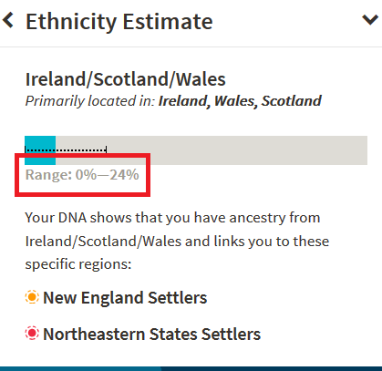The width and height of the screenshot is (382, 371).
Task: Click the Ireland/Scotland/Wales heading
Action: (126, 79)
